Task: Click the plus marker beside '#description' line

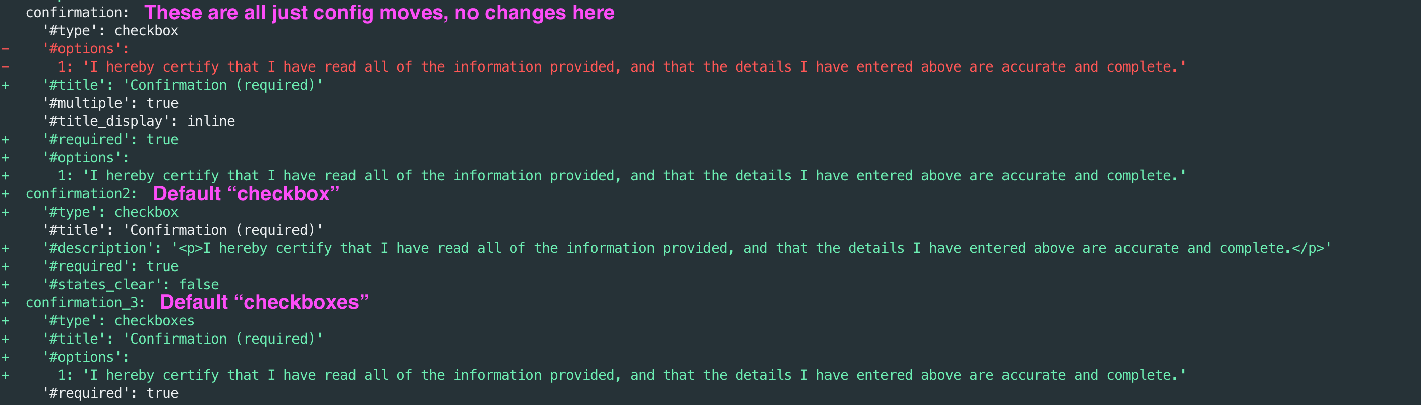Action: point(5,248)
